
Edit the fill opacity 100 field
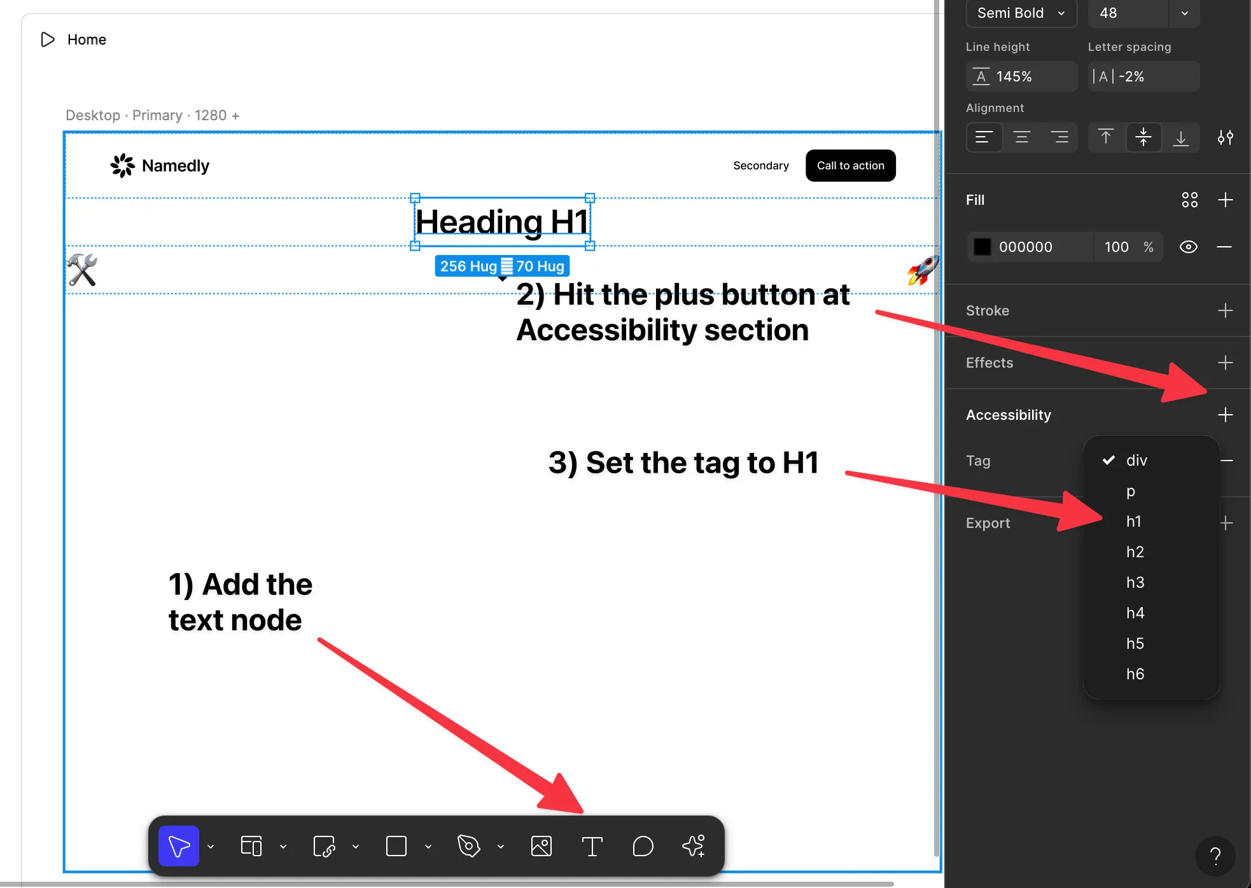(1117, 247)
